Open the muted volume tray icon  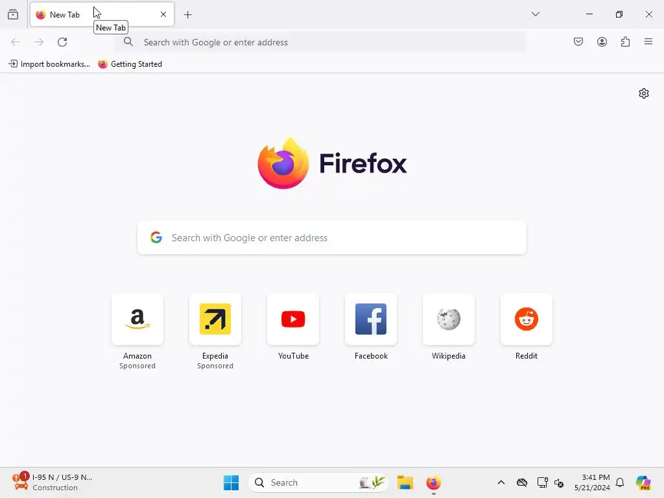click(x=558, y=482)
